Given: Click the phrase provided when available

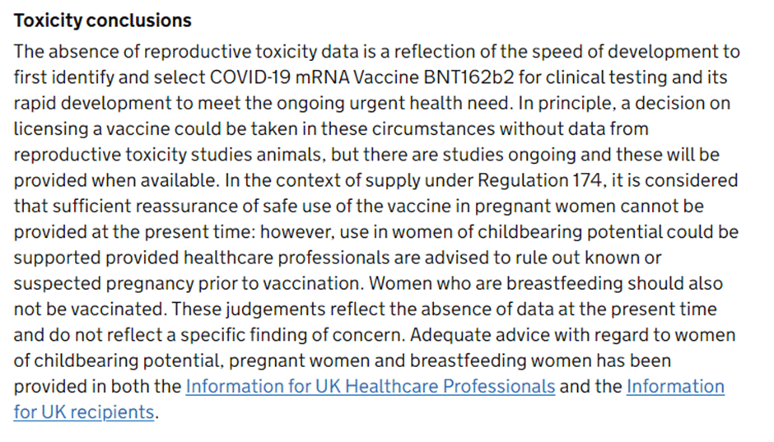Looking at the screenshot, I should pos(115,180).
